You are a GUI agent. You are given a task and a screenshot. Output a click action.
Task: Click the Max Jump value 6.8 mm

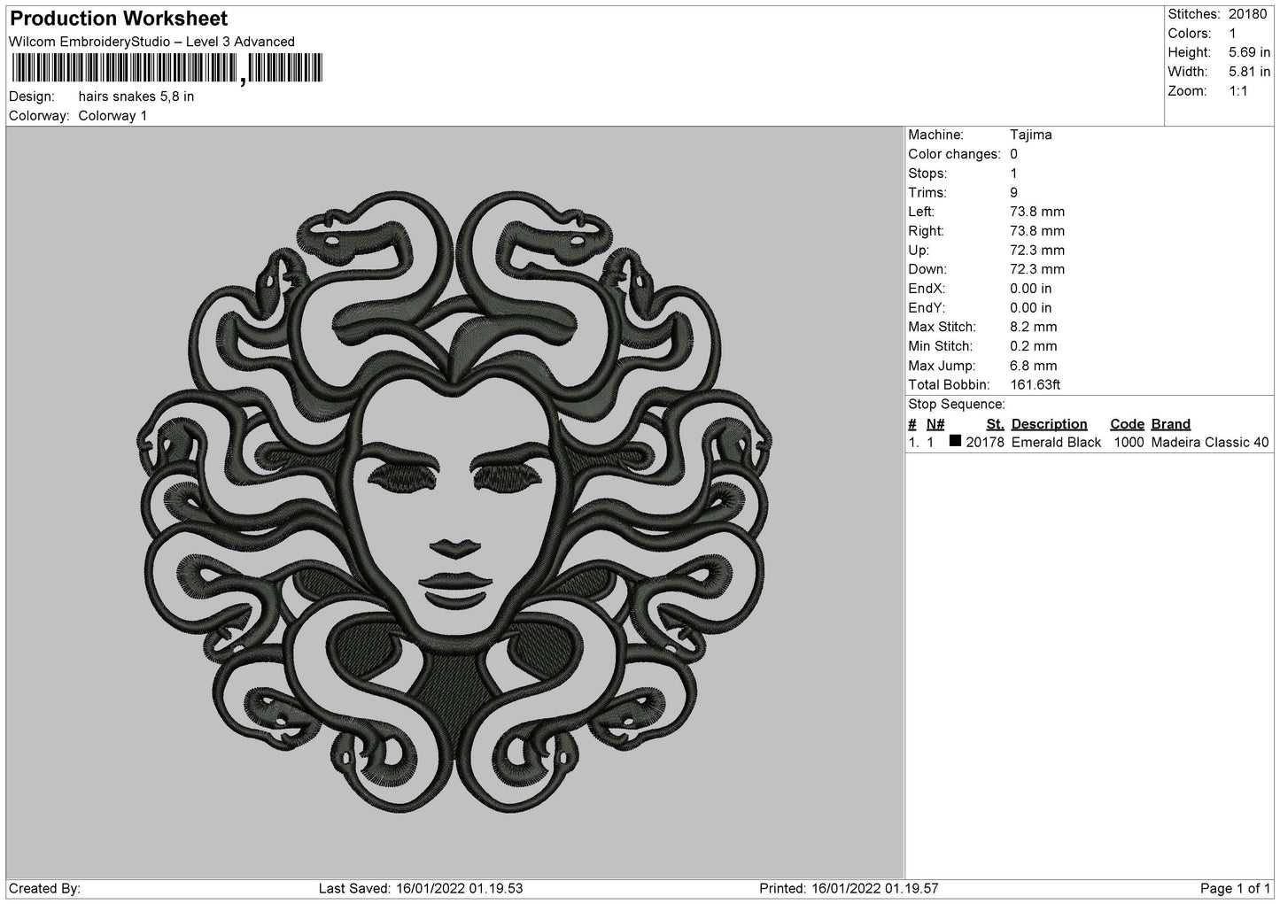[x=1034, y=366]
